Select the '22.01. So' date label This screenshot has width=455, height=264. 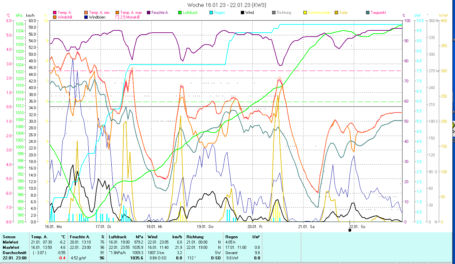pos(357,226)
